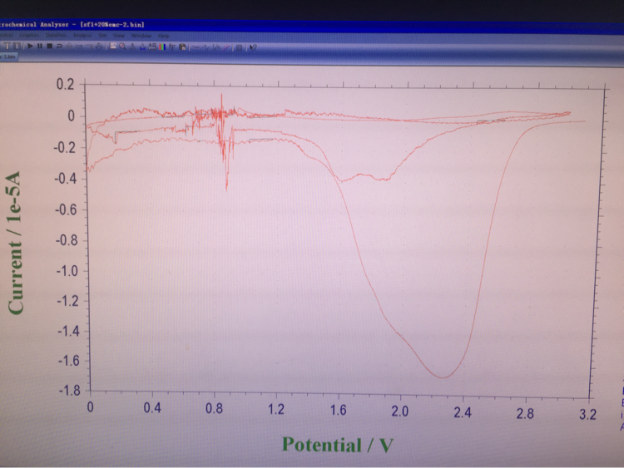624x468 pixels.
Task: Select the Zoom magnifier tool
Action: tap(122, 47)
